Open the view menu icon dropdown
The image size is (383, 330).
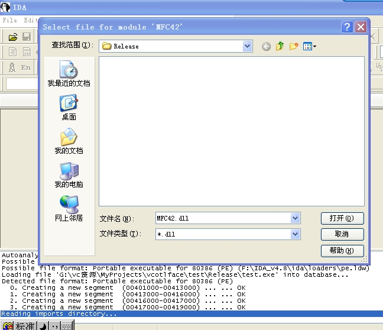point(309,46)
